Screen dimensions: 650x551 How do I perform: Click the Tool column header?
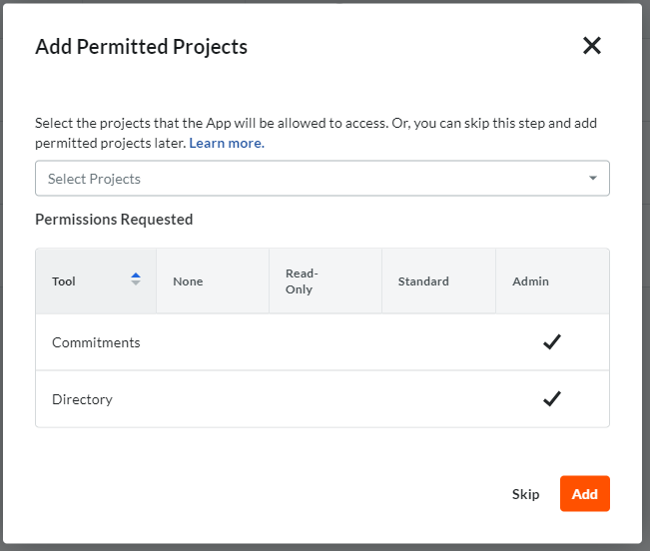[x=96, y=281]
